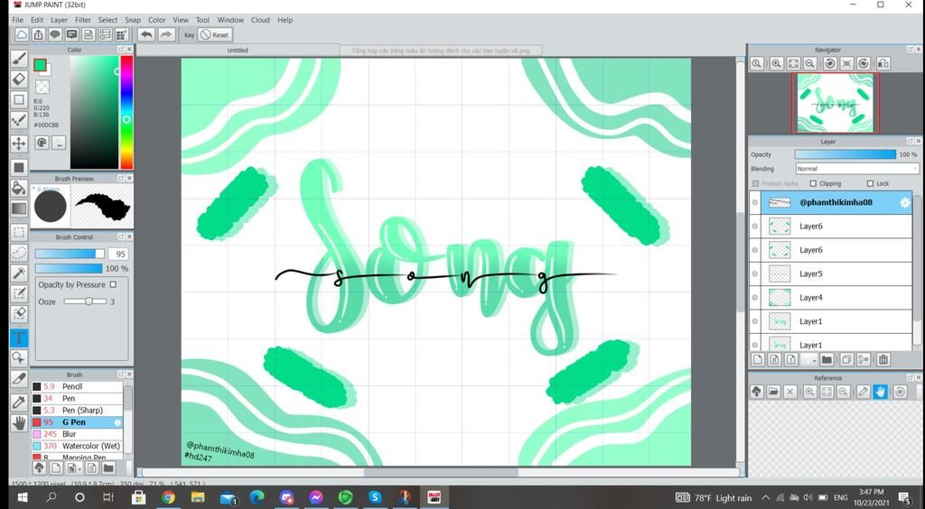Click the fit-to-window icon in Navigator
Viewport: 925px width, 509px height.
pyautogui.click(x=793, y=63)
